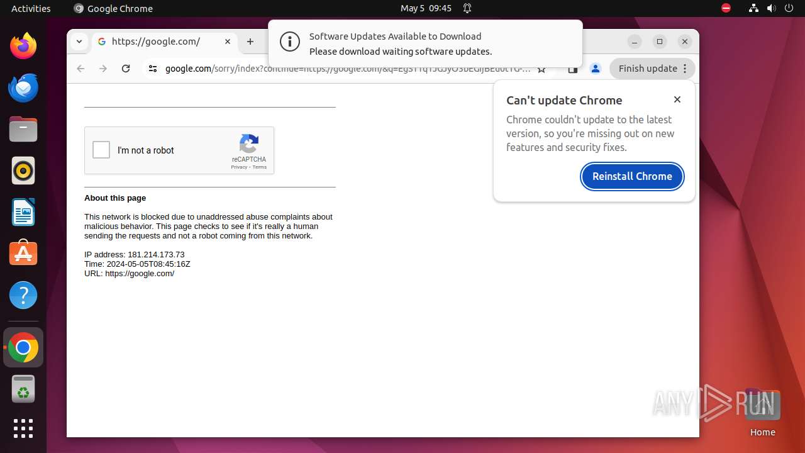Open Ubuntu Software store
This screenshot has height=453, width=805.
tap(23, 254)
